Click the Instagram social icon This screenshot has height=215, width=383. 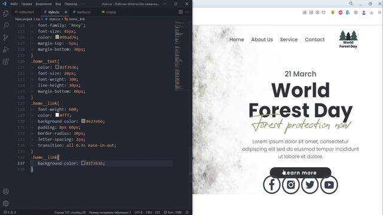[x=291, y=185]
